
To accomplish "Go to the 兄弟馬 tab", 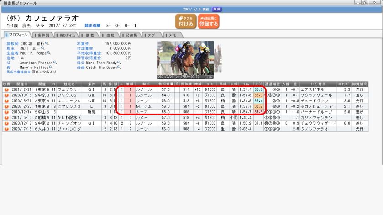I will pyautogui.click(x=130, y=35).
